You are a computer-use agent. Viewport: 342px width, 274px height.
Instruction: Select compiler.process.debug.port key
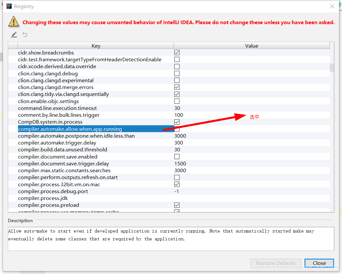point(53,191)
